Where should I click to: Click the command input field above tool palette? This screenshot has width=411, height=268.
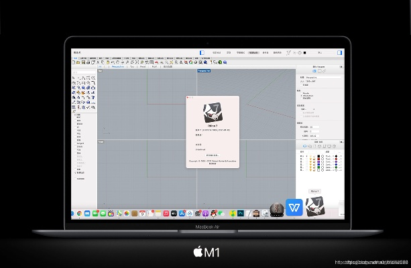coord(82,72)
